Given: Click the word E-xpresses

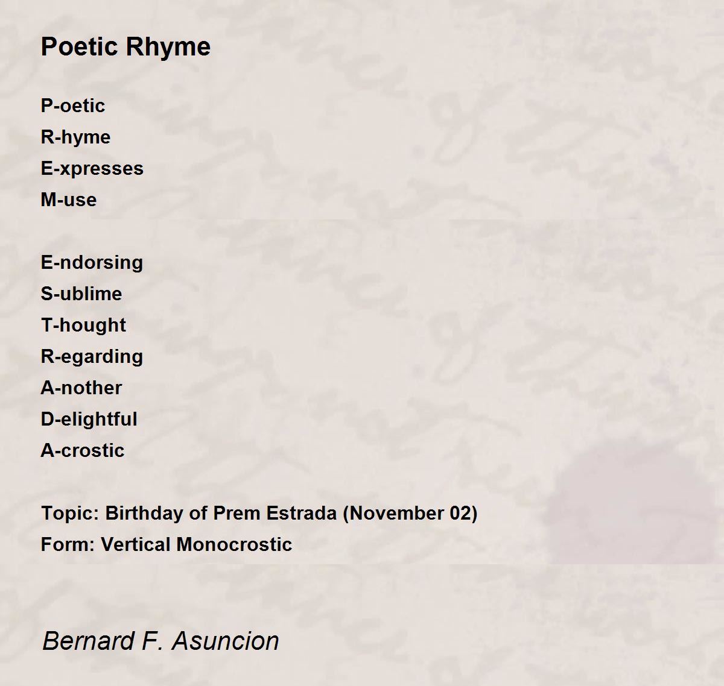Looking at the screenshot, I should (x=92, y=168).
